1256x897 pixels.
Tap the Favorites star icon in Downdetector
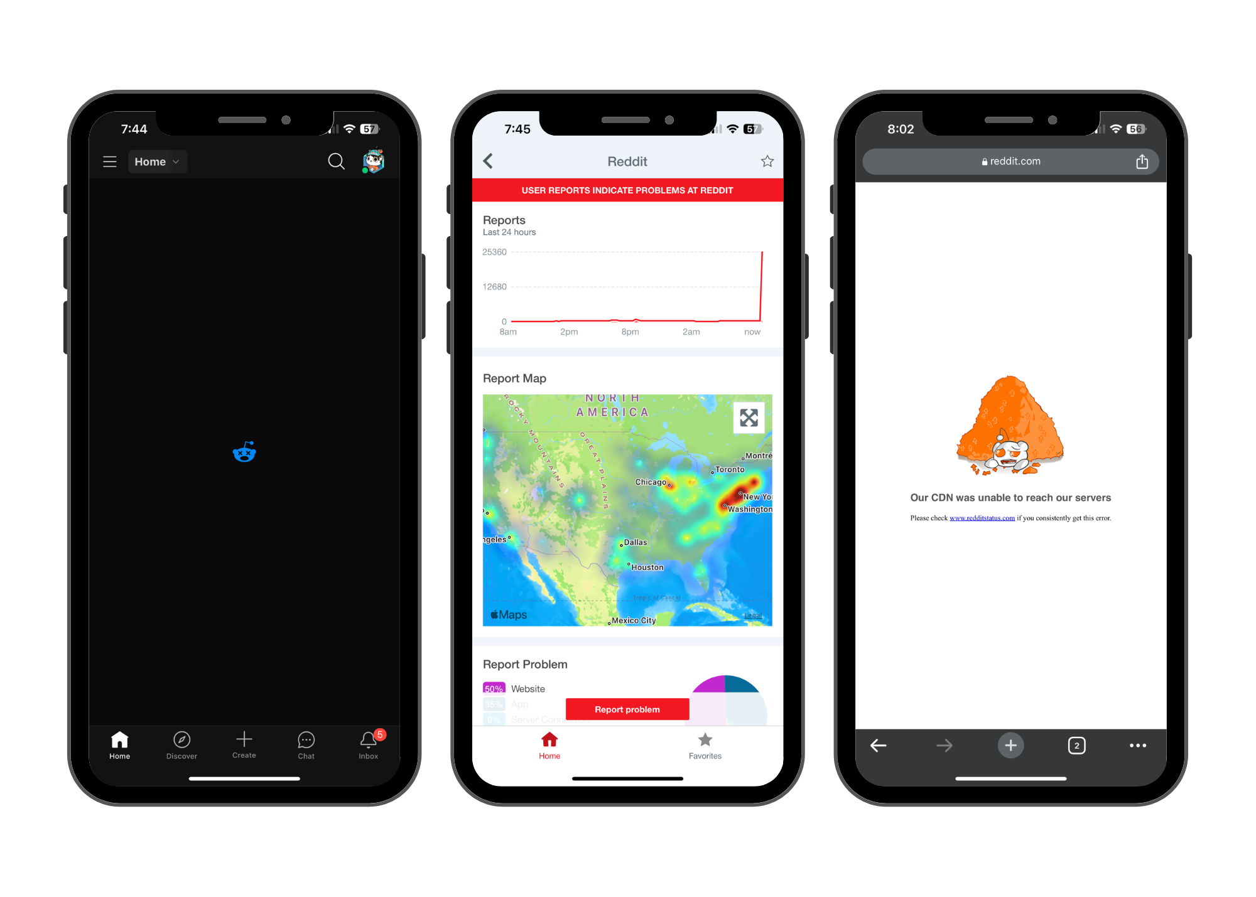pyautogui.click(x=704, y=739)
